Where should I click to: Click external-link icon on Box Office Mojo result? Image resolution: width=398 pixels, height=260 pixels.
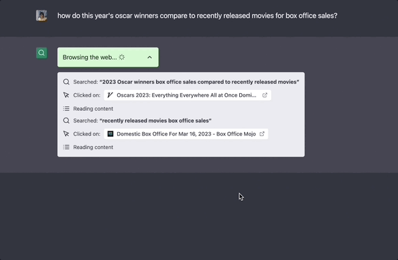262,134
